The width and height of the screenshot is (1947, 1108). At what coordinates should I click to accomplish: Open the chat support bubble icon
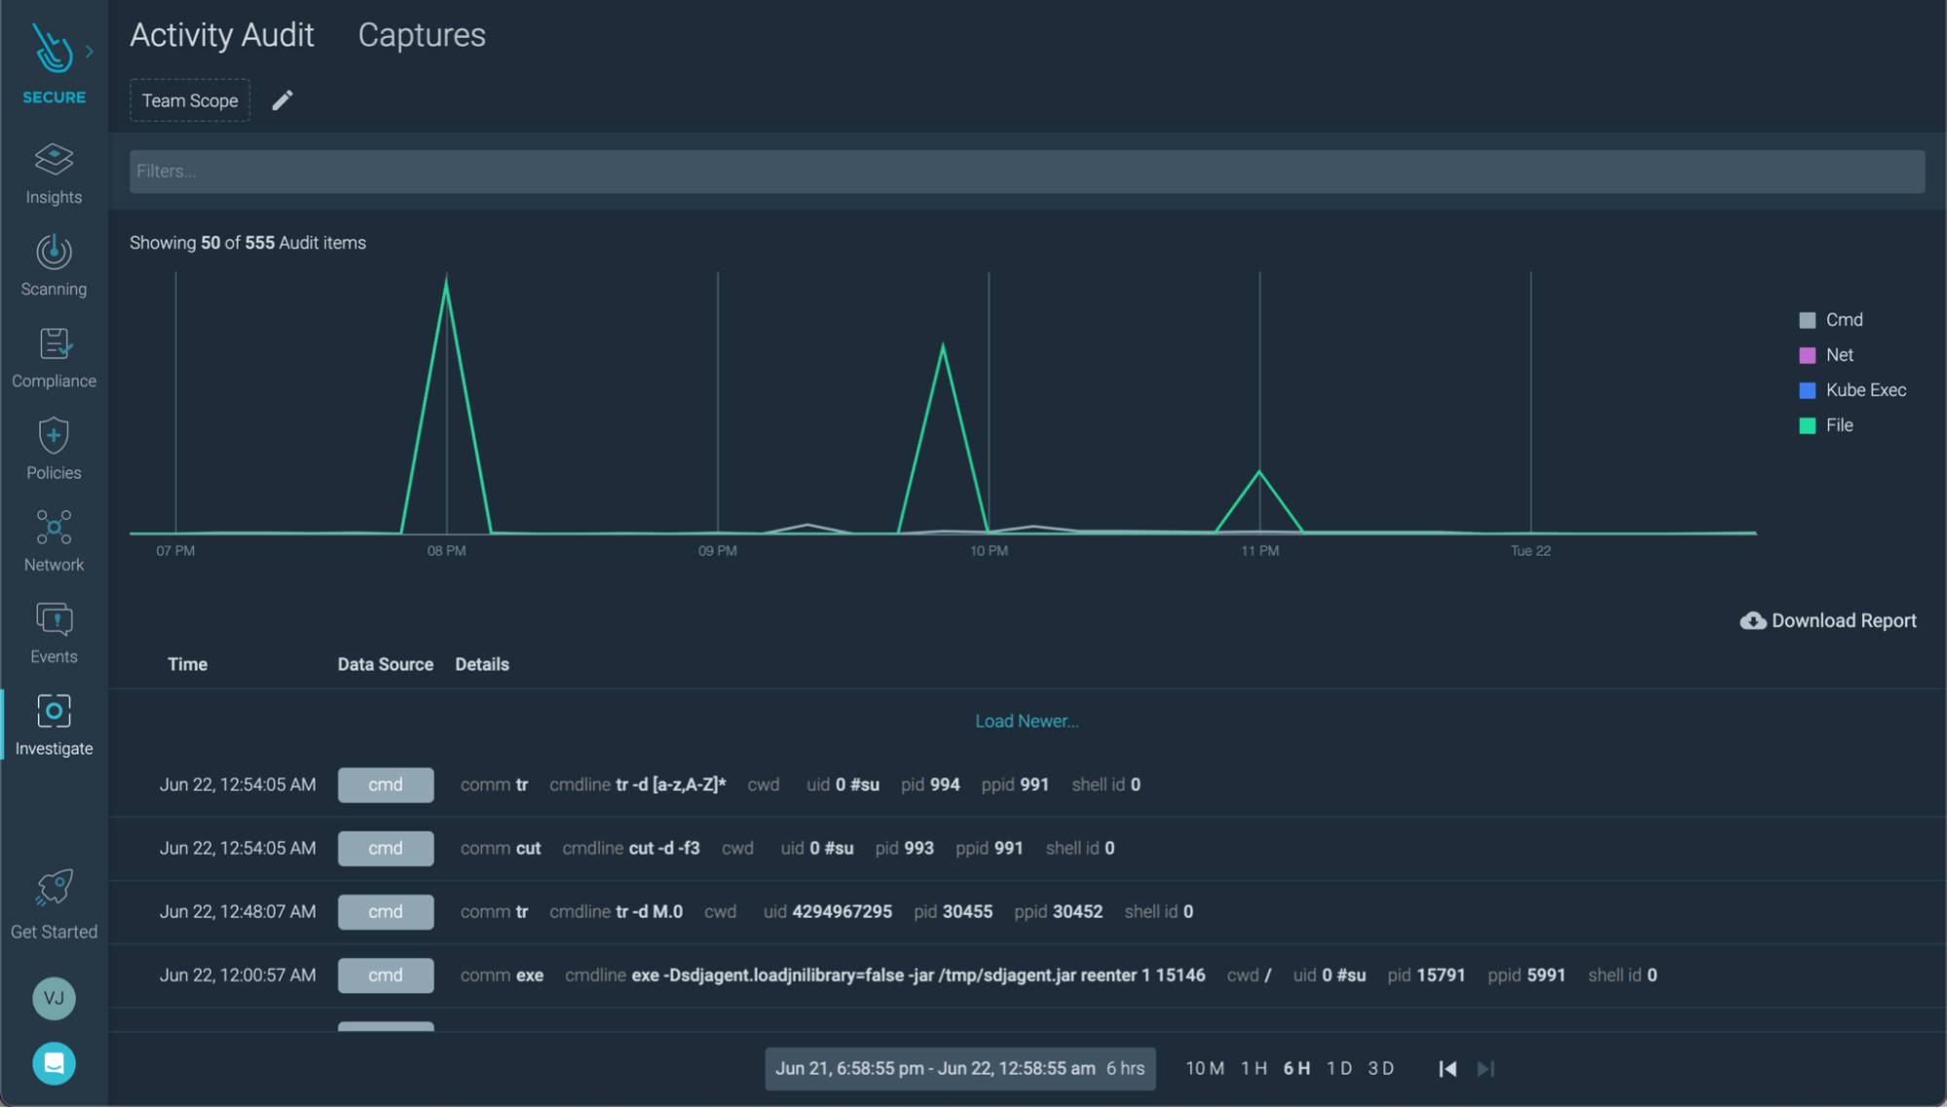tap(54, 1063)
